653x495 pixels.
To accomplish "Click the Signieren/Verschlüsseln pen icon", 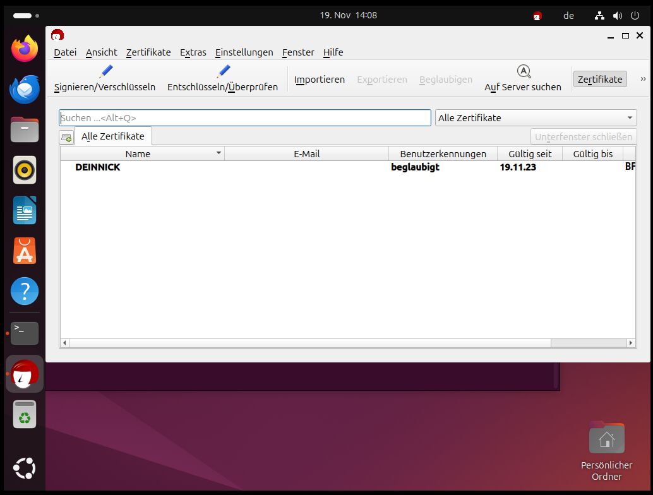I will (105, 72).
